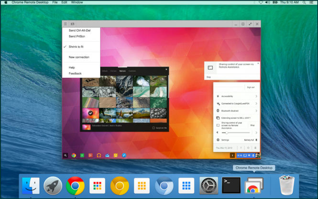The height and width of the screenshot is (199, 318).
Task: Select the checked pink wallpaper thumbnail
Action: [x=90, y=113]
